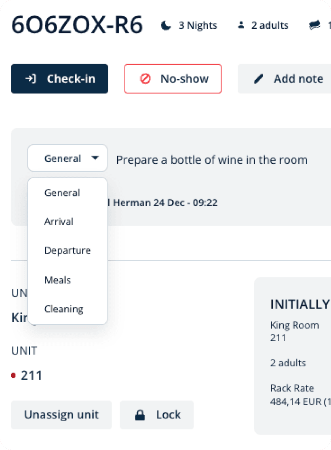Mark the reservation as No-show
The height and width of the screenshot is (450, 331).
173,78
